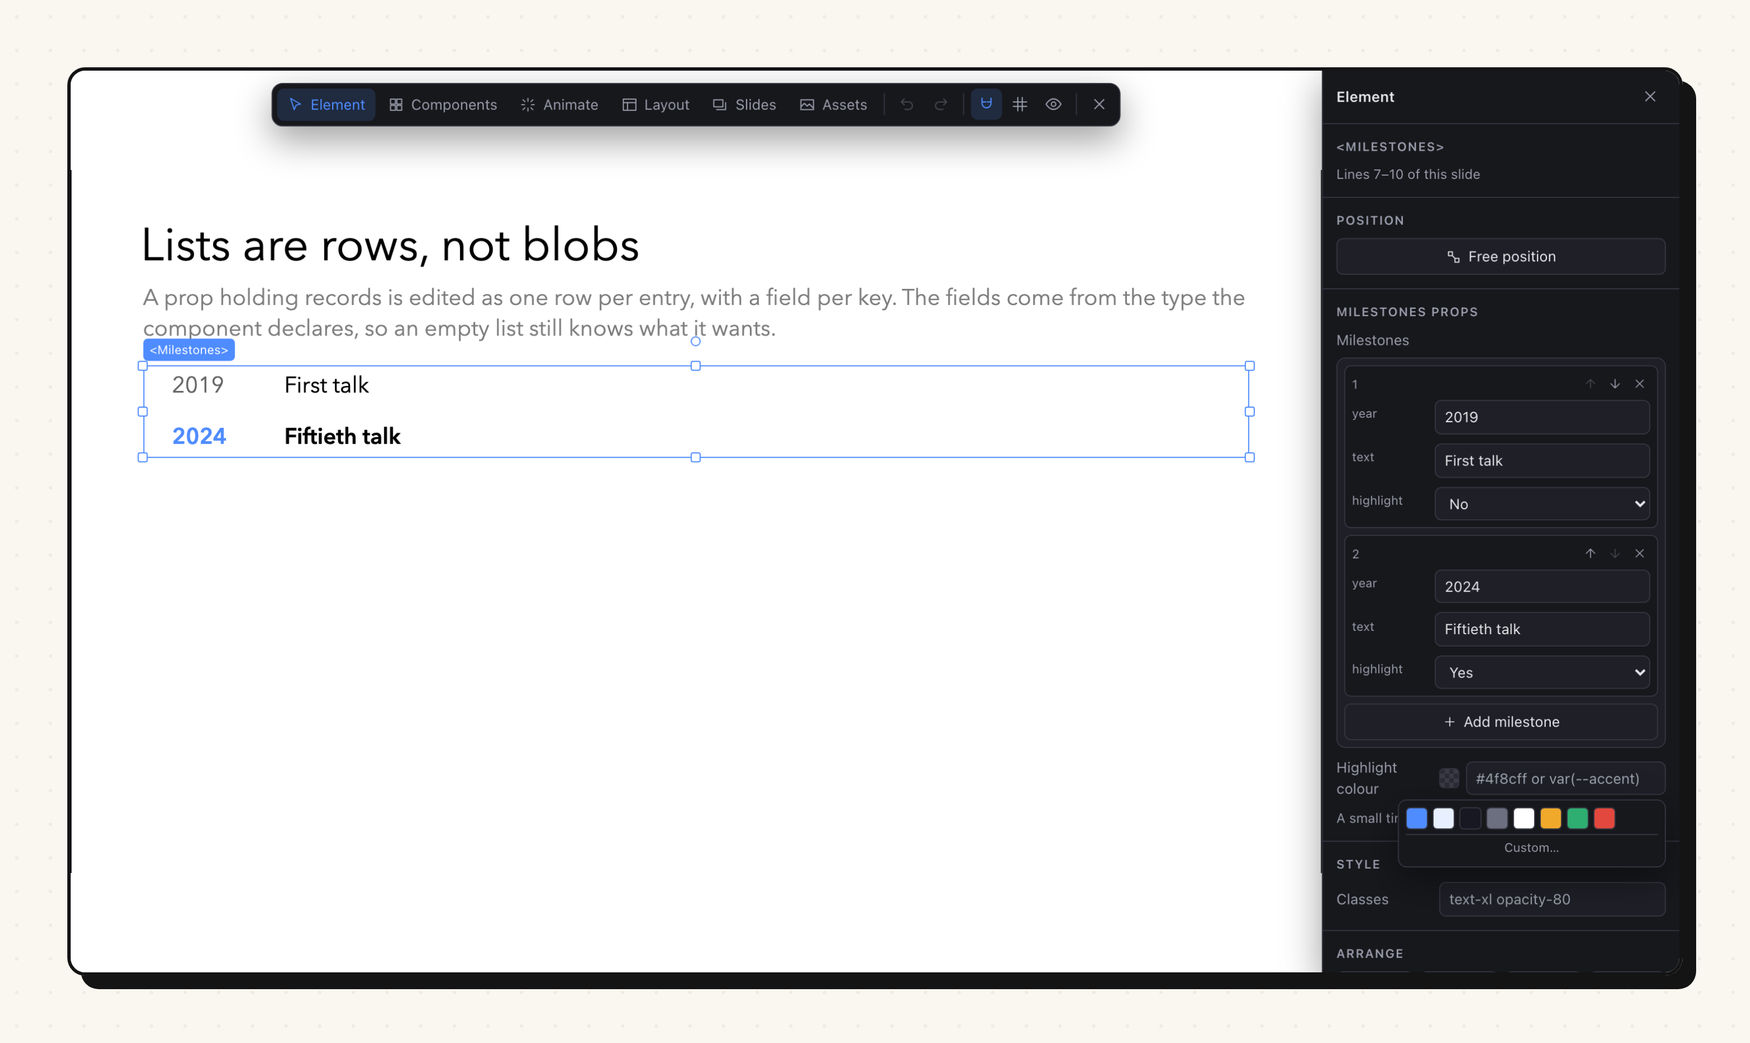Toggle the grid overlay icon
This screenshot has height=1043, width=1750.
tap(1020, 105)
